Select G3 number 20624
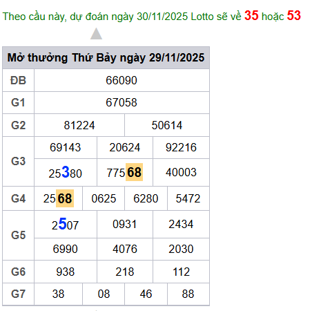 pos(125,147)
